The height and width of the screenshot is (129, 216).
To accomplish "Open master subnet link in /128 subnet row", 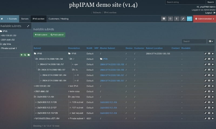I will coord(109,102).
